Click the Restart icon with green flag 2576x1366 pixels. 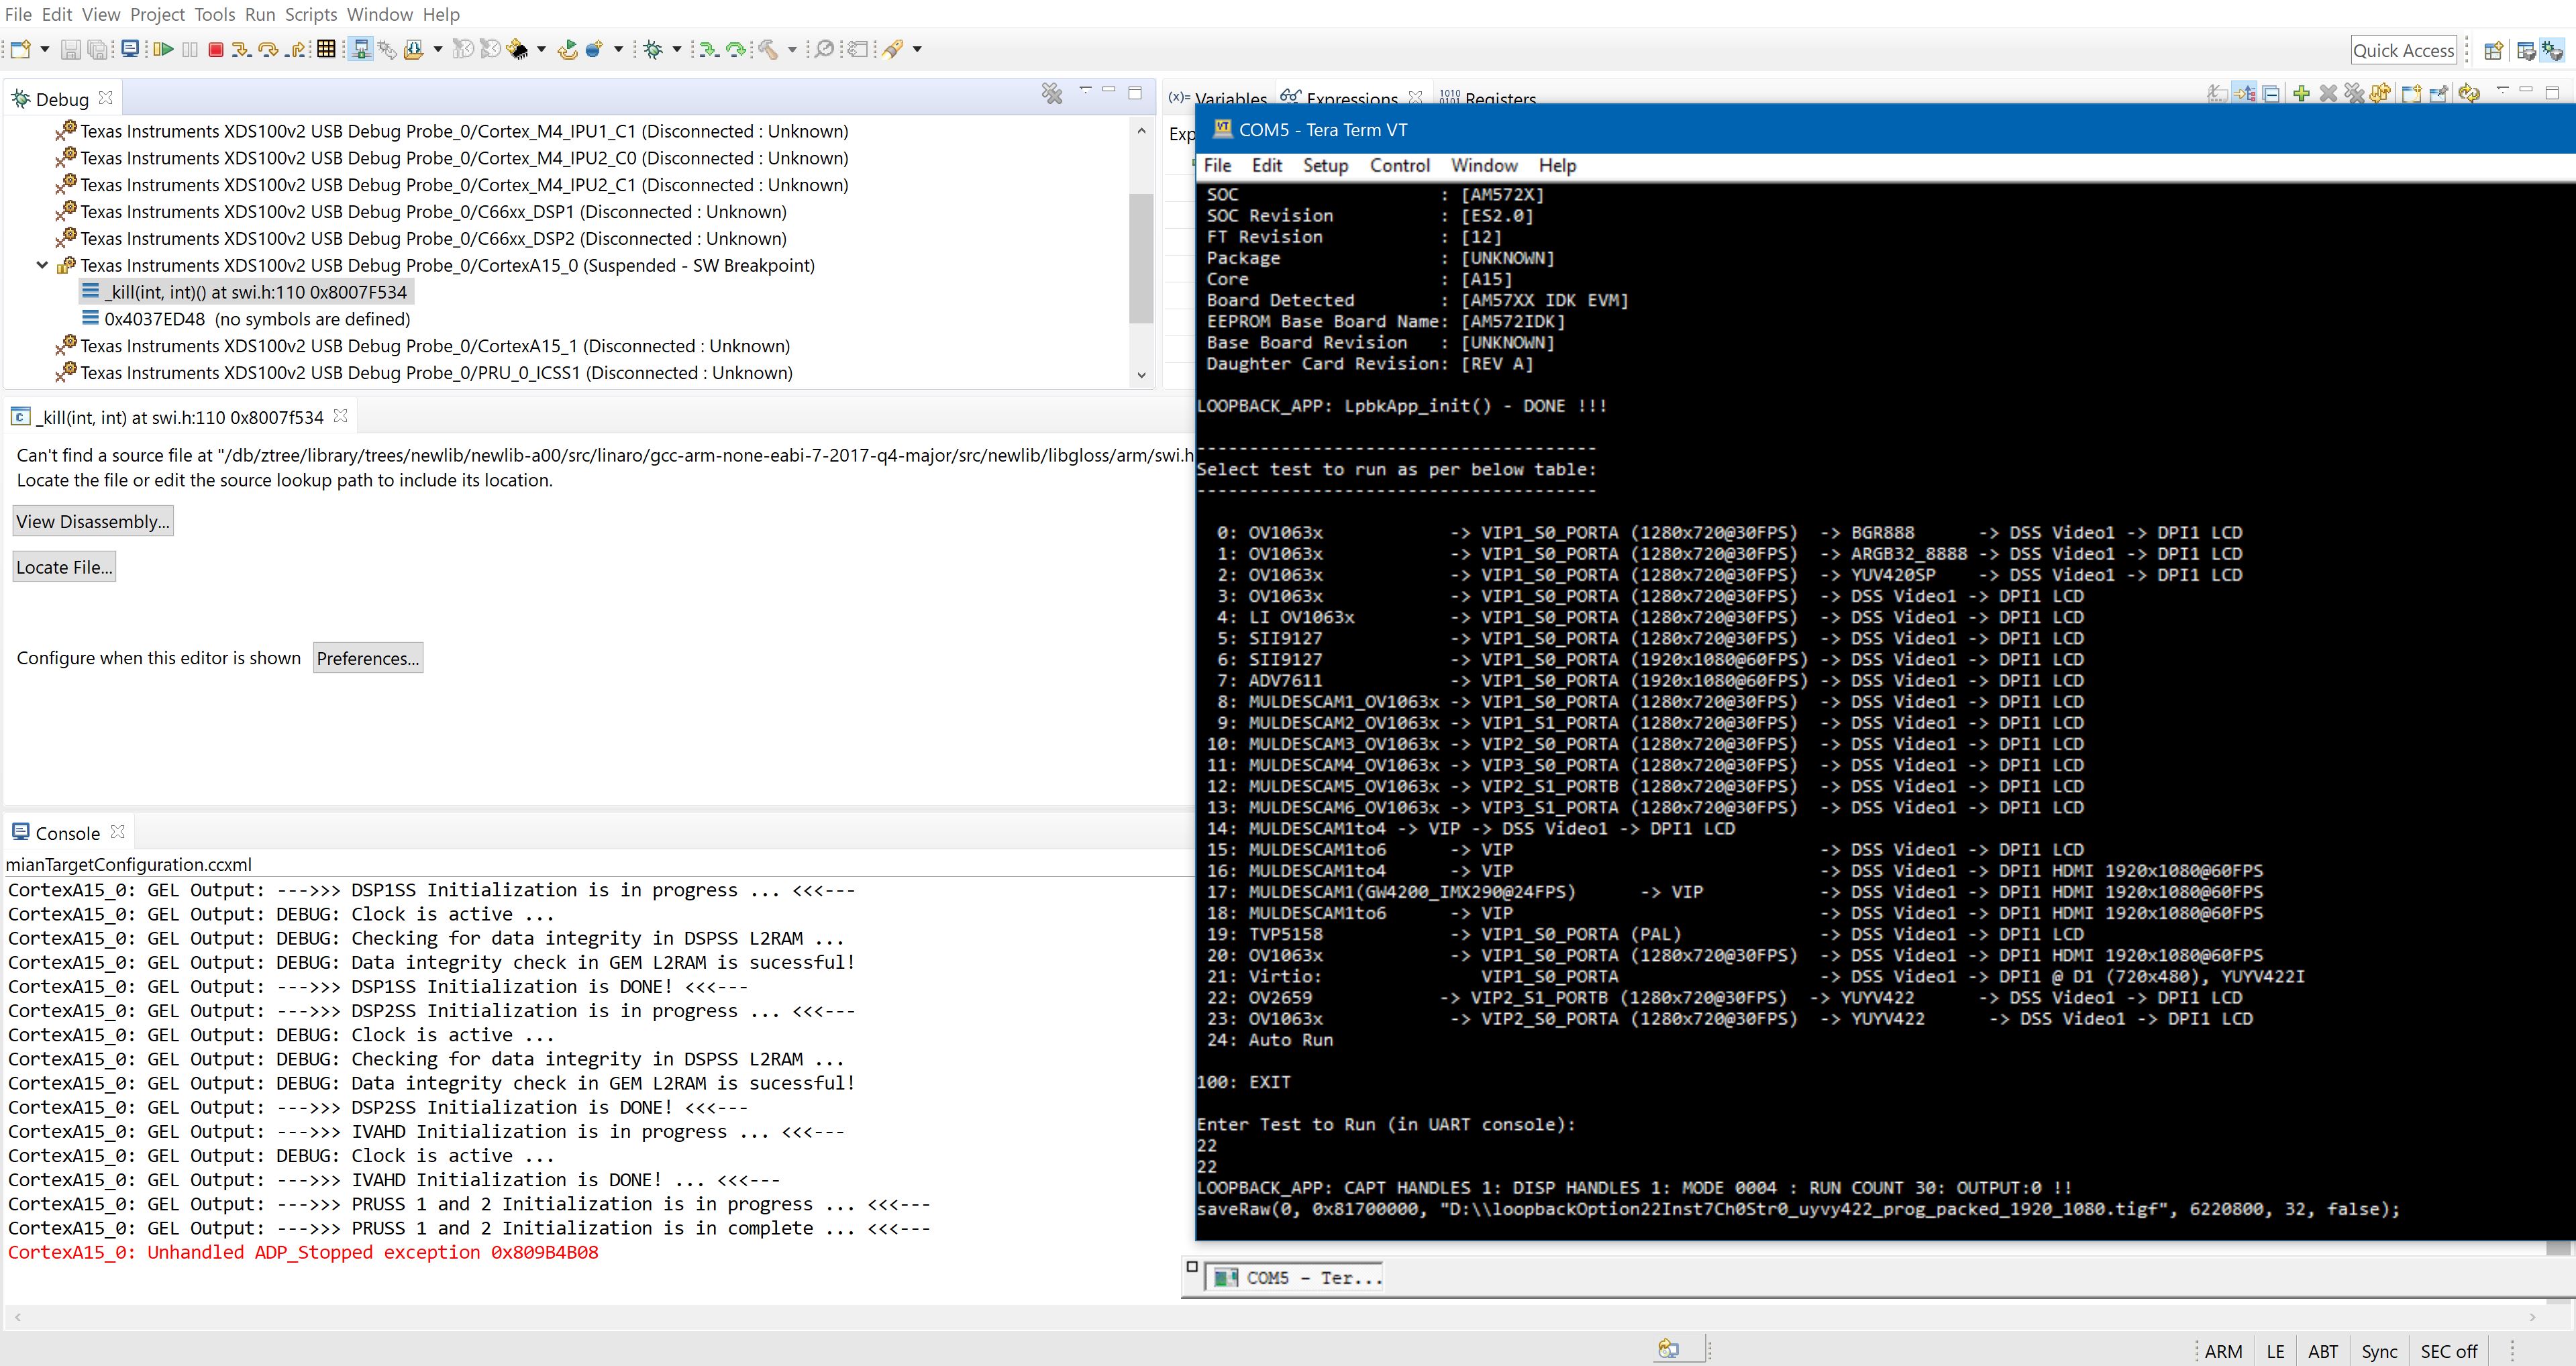coord(568,49)
